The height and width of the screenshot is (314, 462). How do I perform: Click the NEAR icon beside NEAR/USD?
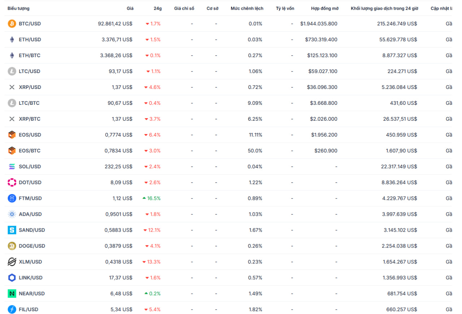[x=12, y=294]
